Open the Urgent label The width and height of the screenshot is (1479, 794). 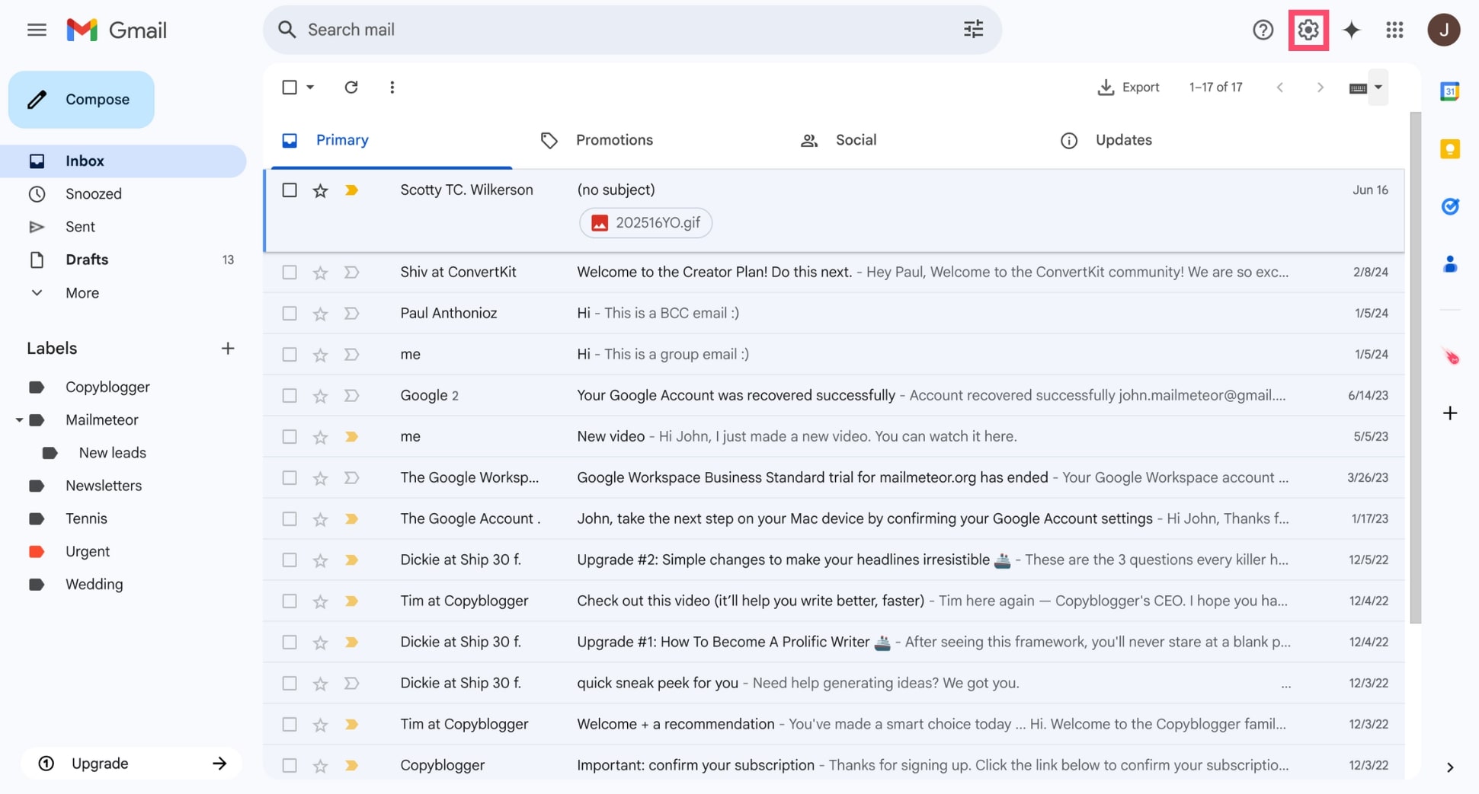click(88, 552)
